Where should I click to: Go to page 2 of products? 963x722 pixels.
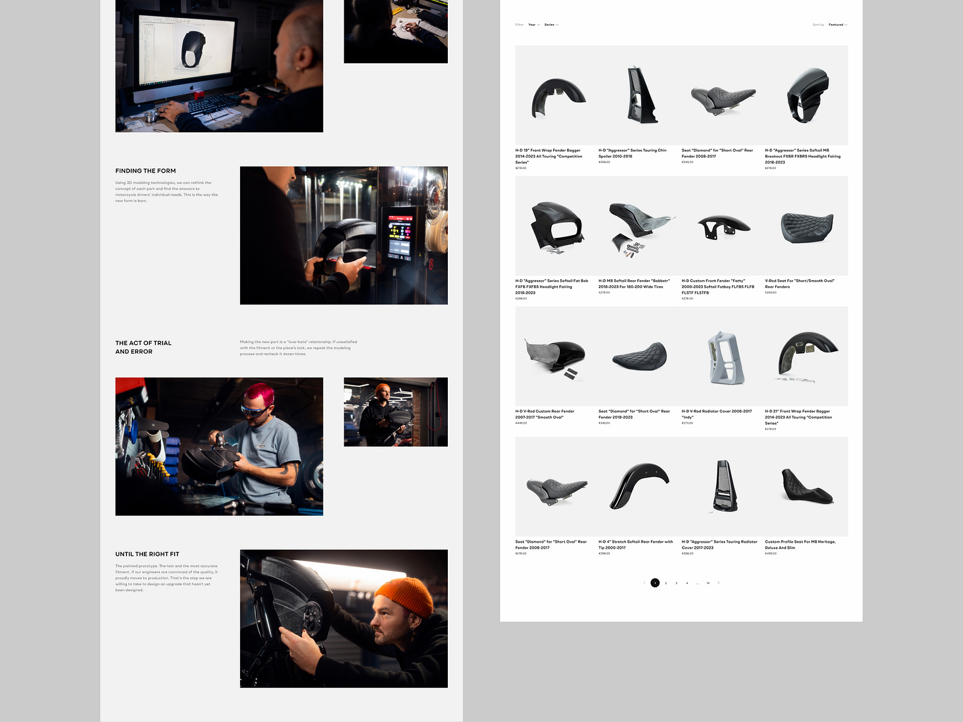point(666,582)
